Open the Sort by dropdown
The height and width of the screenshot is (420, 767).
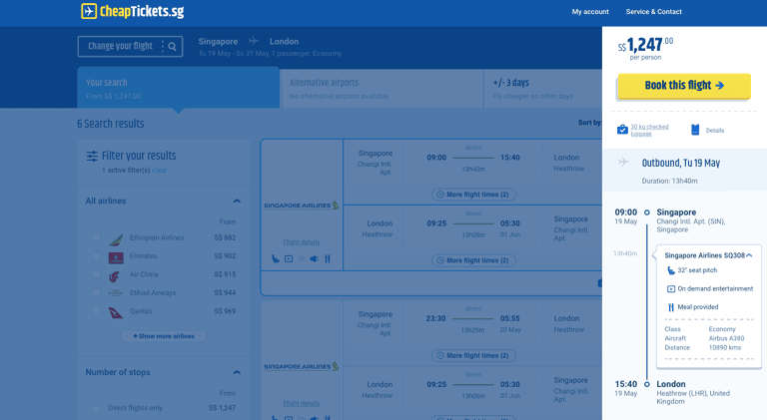point(589,123)
